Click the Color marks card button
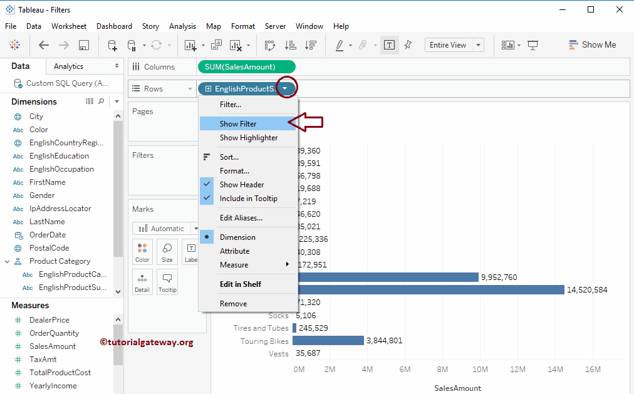The width and height of the screenshot is (634, 394). coord(142,252)
